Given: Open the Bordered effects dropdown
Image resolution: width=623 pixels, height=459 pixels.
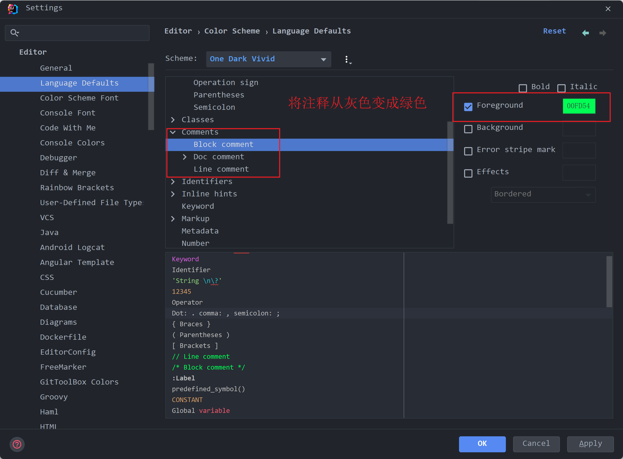Looking at the screenshot, I should (542, 194).
